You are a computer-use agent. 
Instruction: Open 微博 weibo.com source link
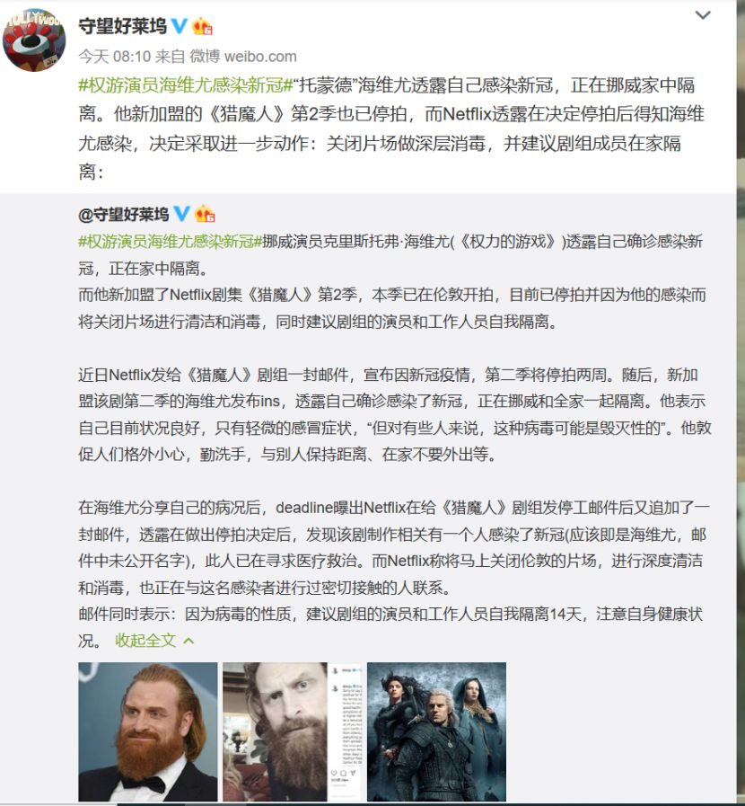point(243,56)
